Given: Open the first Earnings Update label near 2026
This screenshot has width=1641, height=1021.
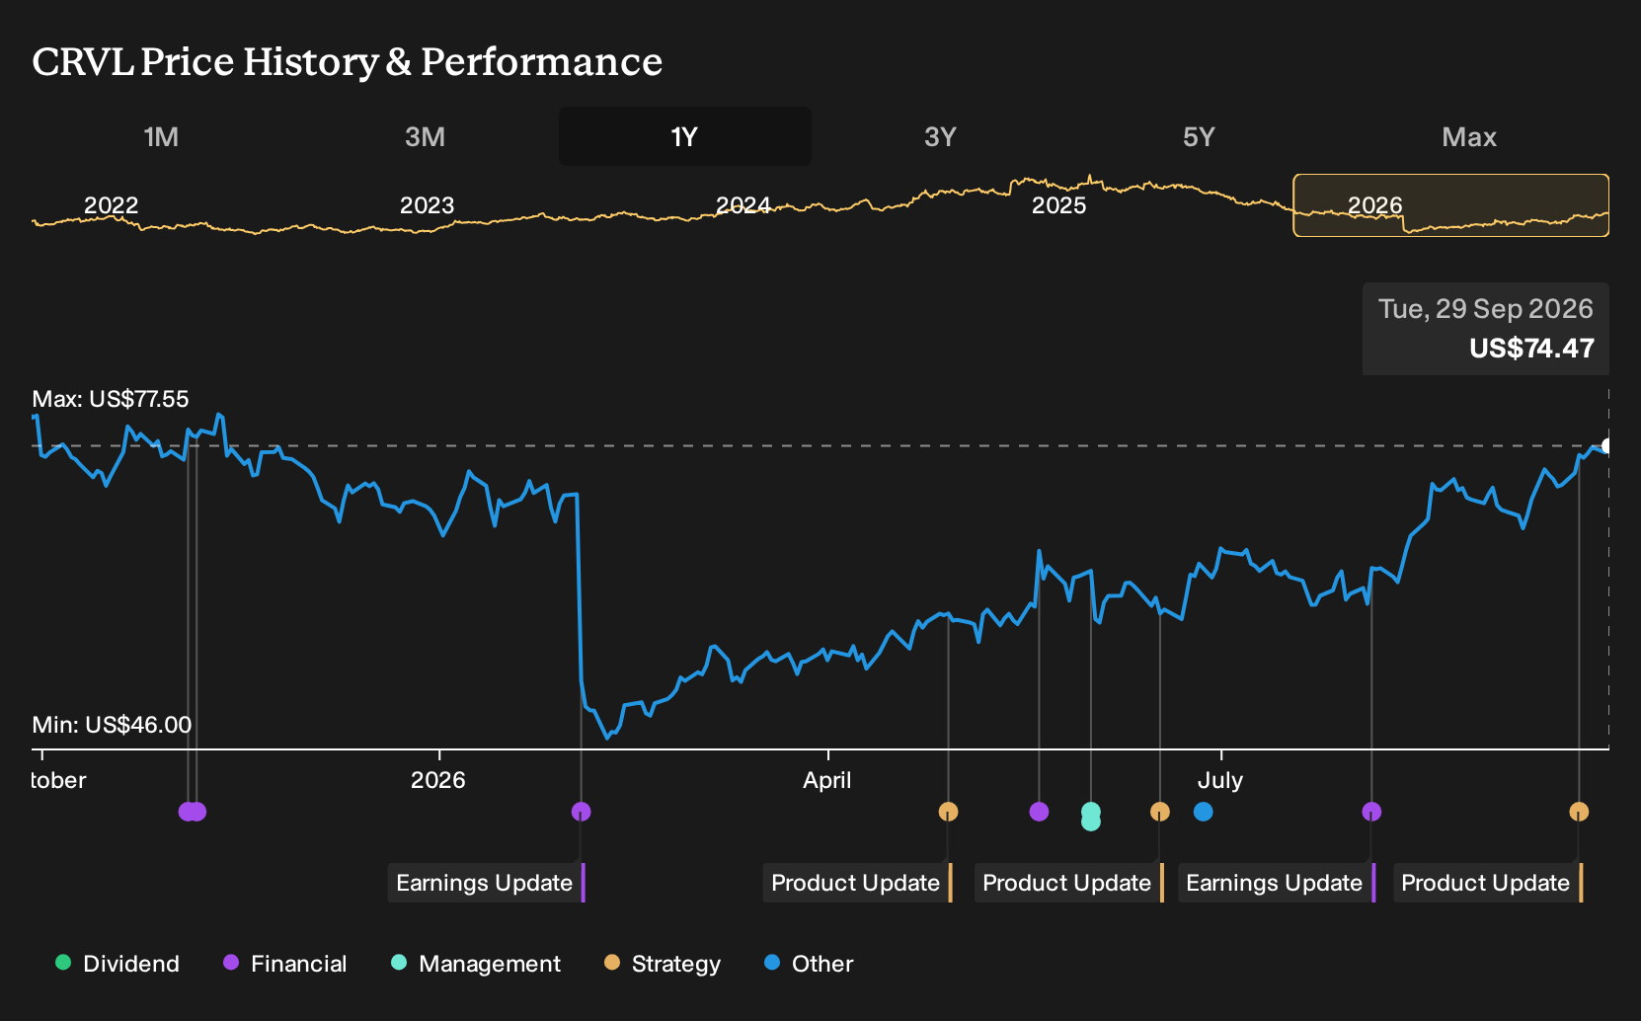Looking at the screenshot, I should [x=487, y=883].
